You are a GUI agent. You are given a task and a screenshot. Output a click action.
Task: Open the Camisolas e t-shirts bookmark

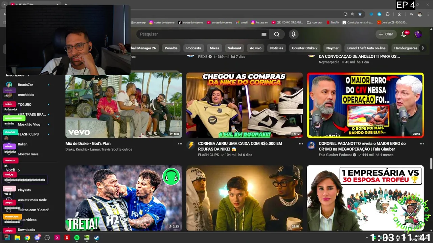(x=358, y=23)
